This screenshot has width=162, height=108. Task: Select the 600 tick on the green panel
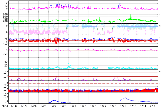pyautogui.click(x=5, y=17)
